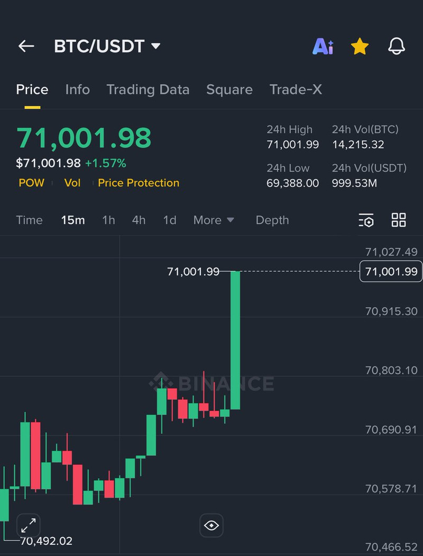Screen dimensions: 423x556
Task: Switch to the 4h interval
Action: (139, 220)
